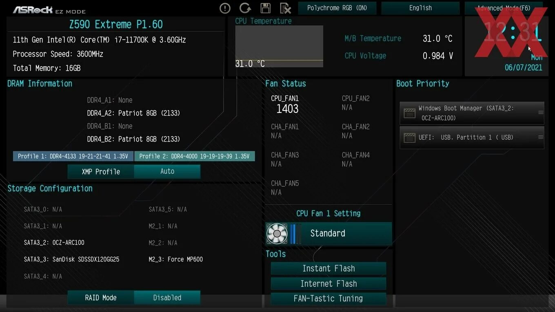
Task: Click M2_1: N/A entry
Action: click(x=163, y=226)
